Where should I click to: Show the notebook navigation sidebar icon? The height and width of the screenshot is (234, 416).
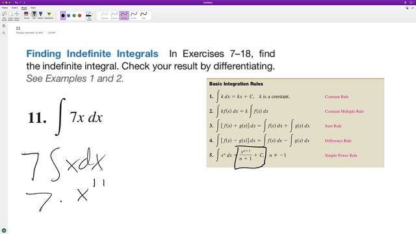coord(4,26)
